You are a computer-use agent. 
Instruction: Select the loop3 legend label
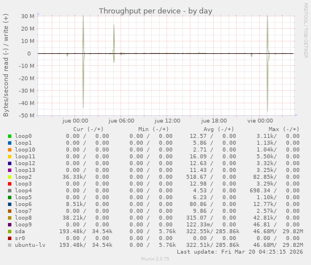click(x=23, y=184)
